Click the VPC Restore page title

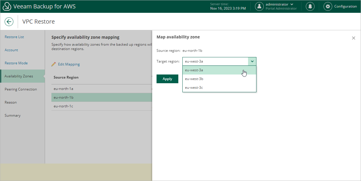point(38,22)
